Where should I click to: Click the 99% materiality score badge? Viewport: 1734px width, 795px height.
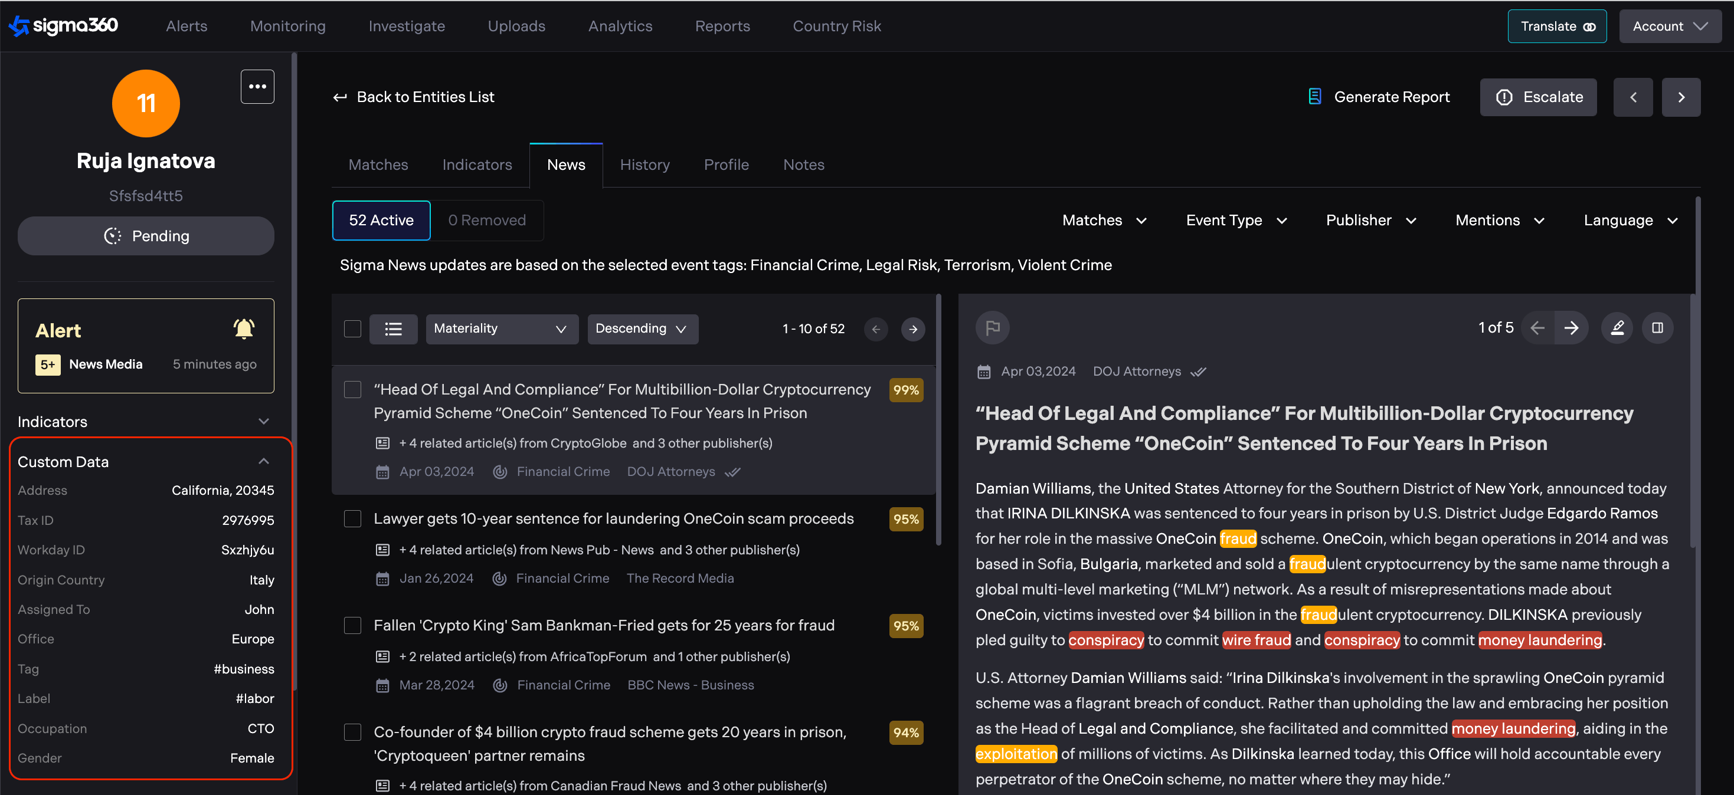[905, 390]
